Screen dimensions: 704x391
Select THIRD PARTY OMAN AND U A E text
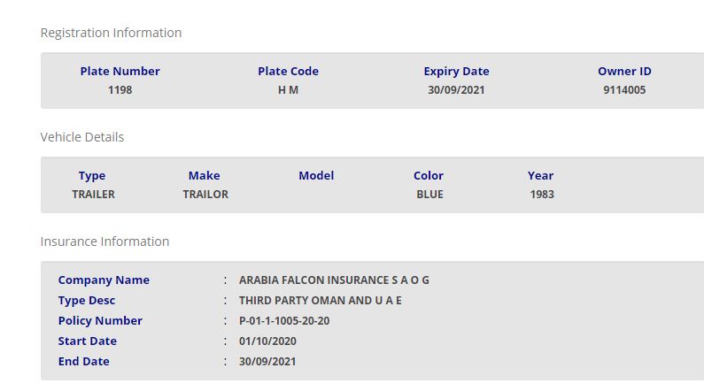point(320,300)
